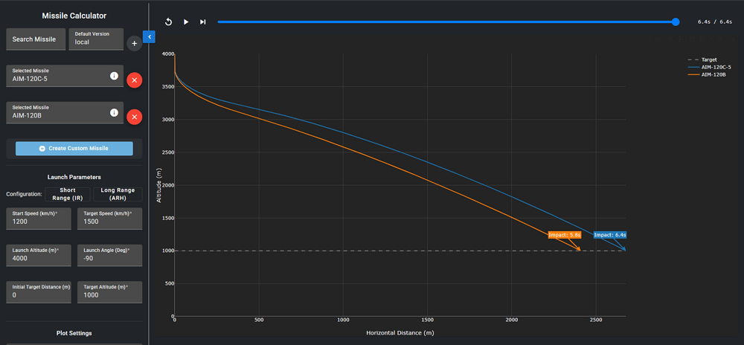Show info for AIM-120B missile
Image resolution: width=744 pixels, height=345 pixels.
click(x=114, y=113)
